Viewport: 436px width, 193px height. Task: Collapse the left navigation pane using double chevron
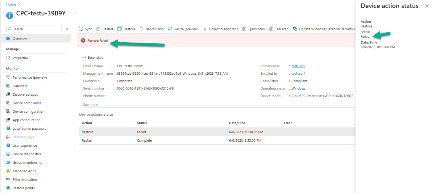[x=67, y=29]
